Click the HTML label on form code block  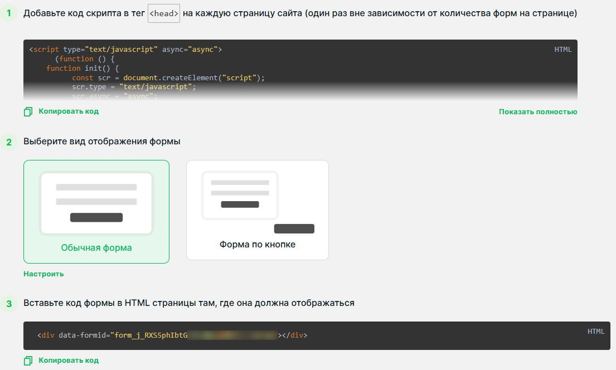click(x=596, y=332)
